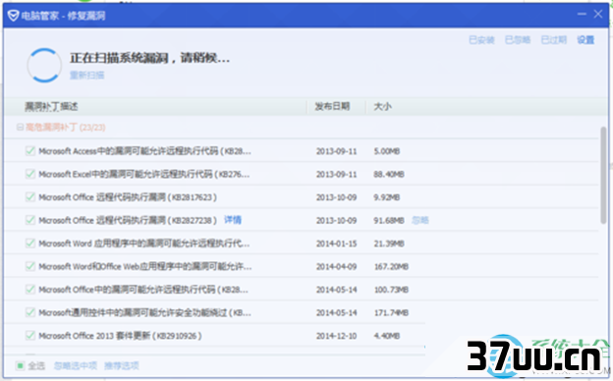
Task: Open the 已过期 list
Action: point(554,40)
